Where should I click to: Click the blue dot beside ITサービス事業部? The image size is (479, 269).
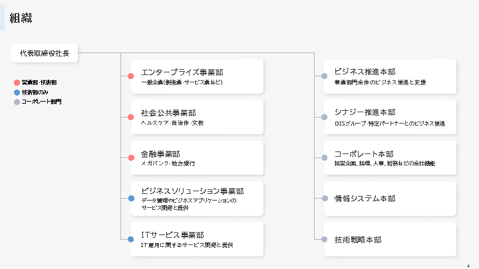(131, 238)
